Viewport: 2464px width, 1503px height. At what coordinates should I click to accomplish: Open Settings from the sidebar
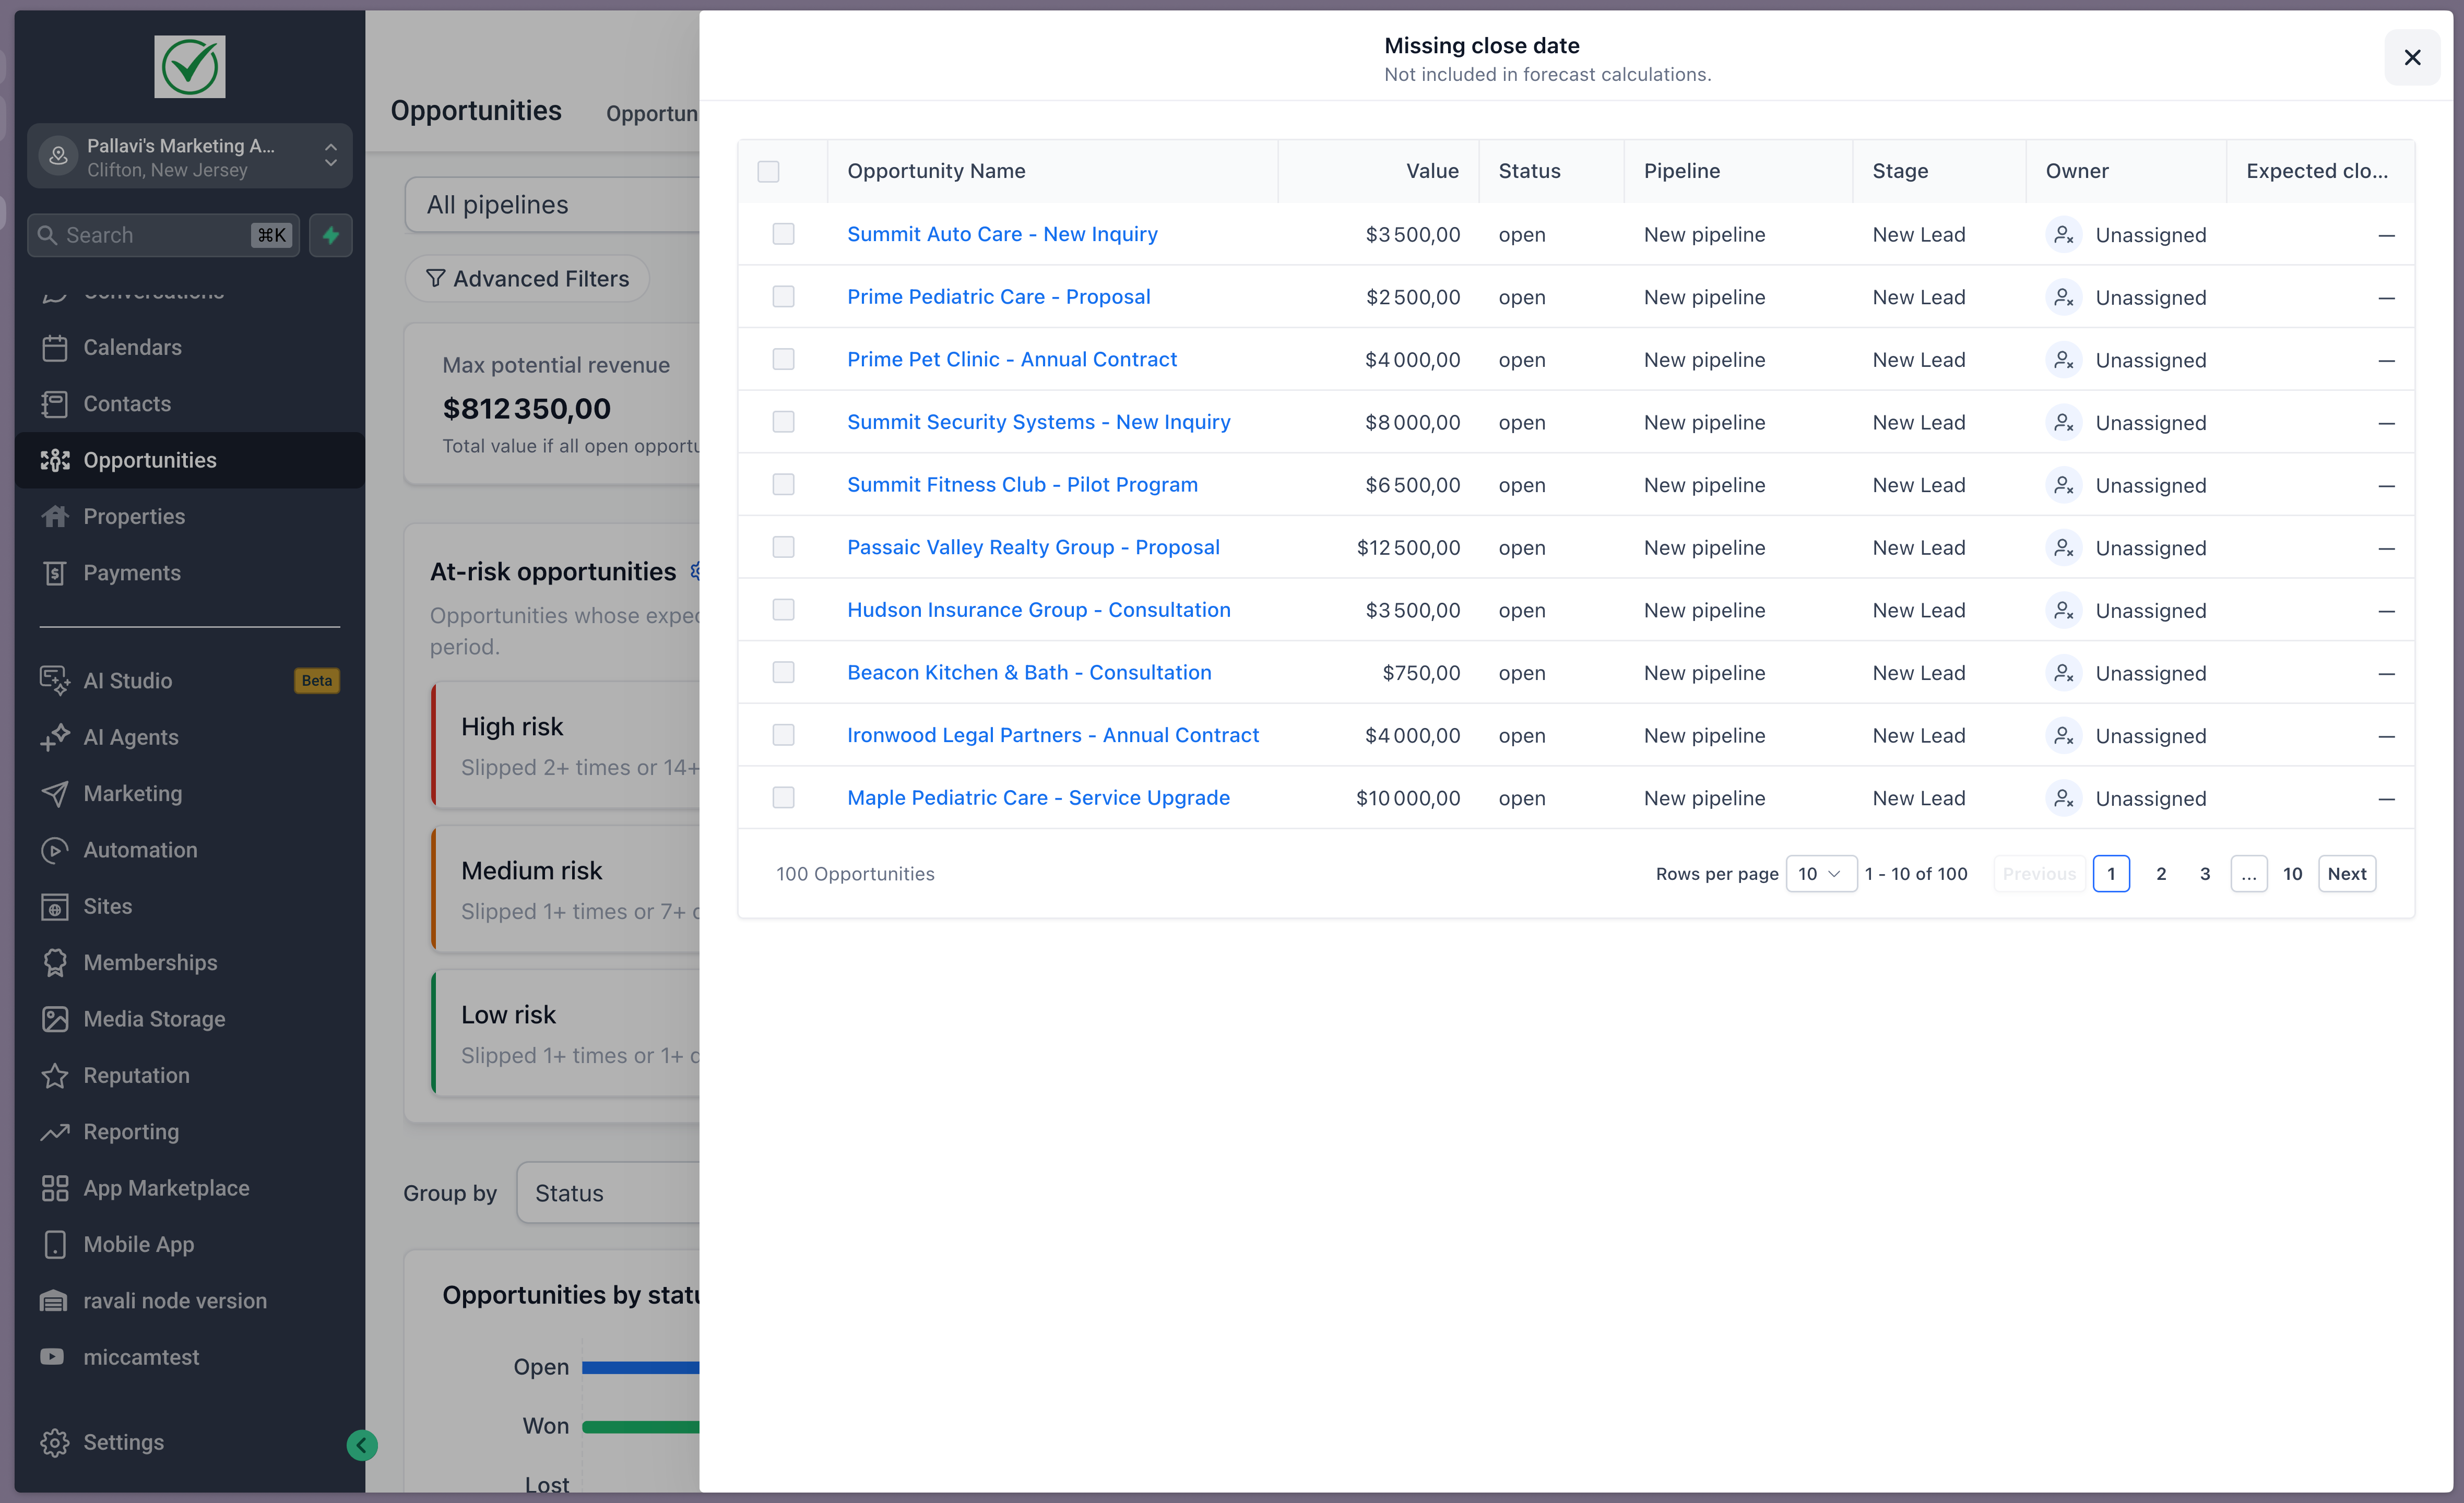point(124,1442)
